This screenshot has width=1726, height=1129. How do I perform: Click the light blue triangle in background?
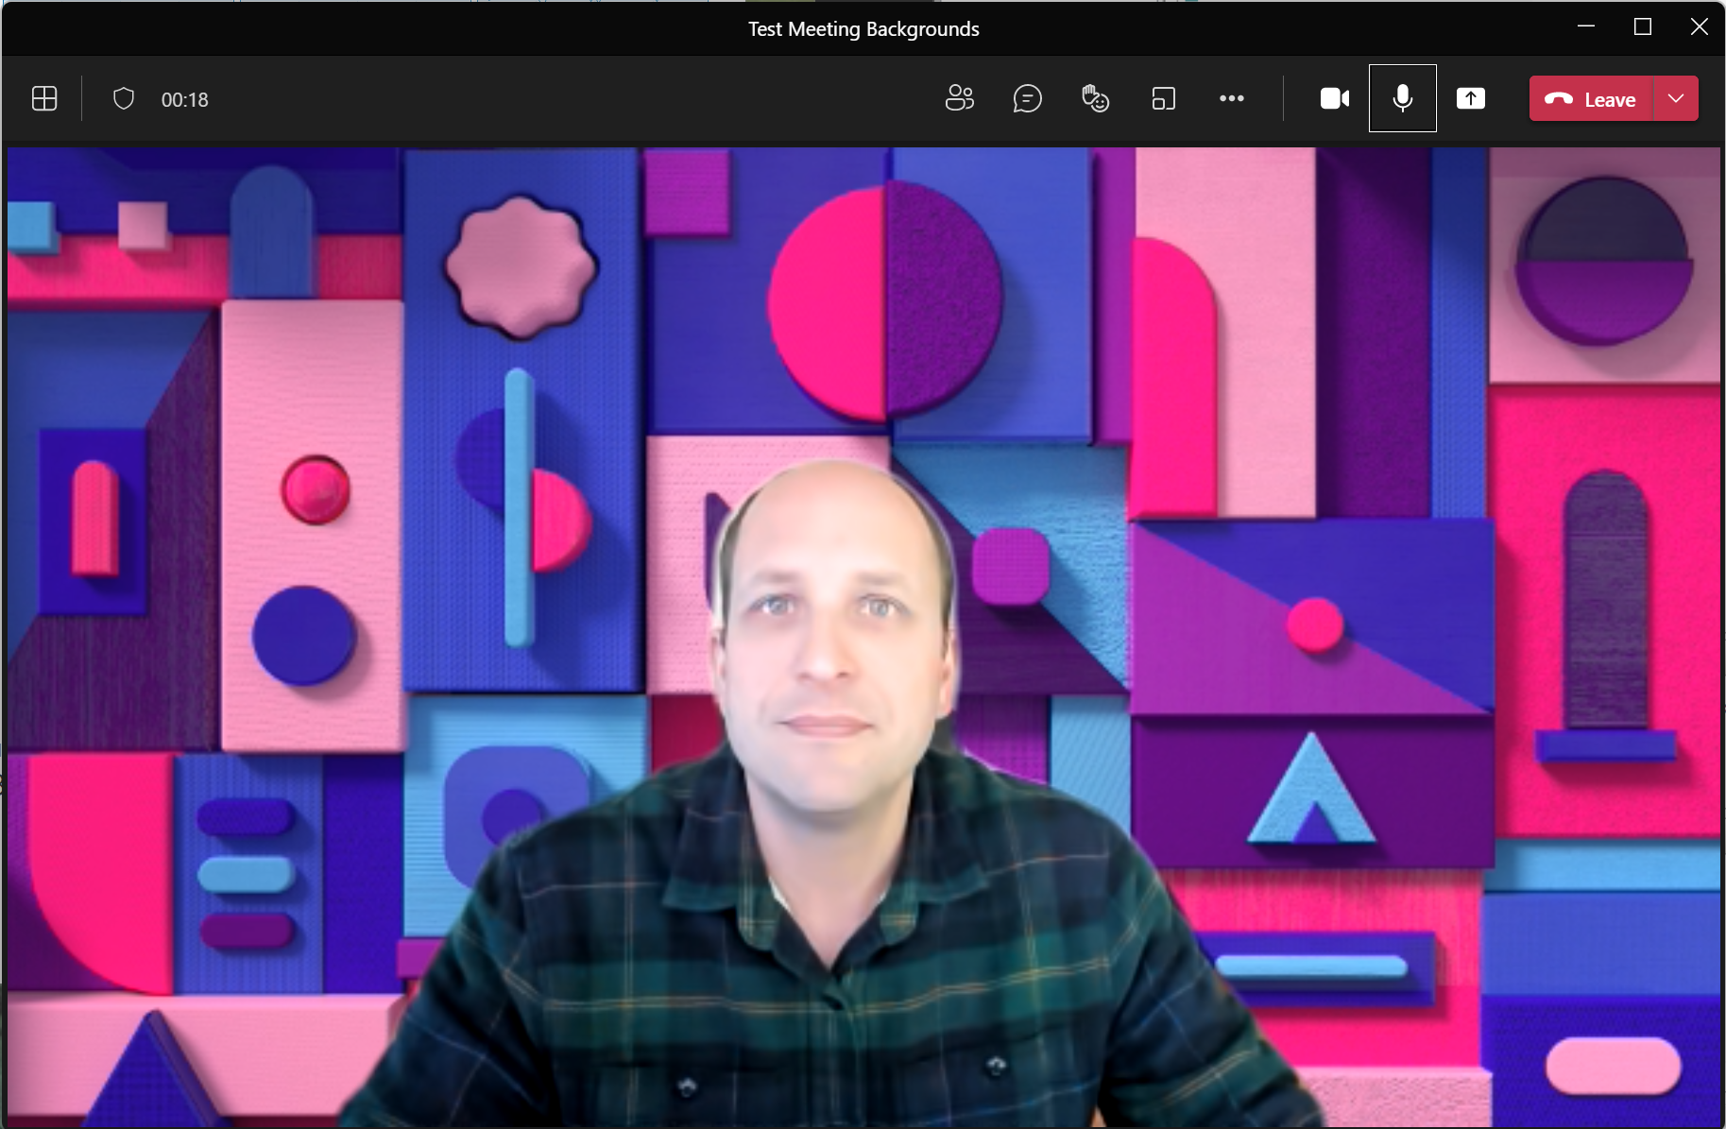pyautogui.click(x=1311, y=792)
